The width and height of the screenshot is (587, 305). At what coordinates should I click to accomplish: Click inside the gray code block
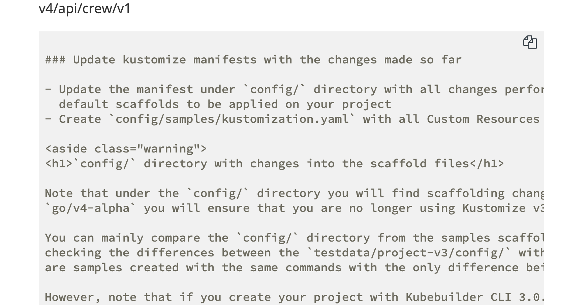point(270,169)
